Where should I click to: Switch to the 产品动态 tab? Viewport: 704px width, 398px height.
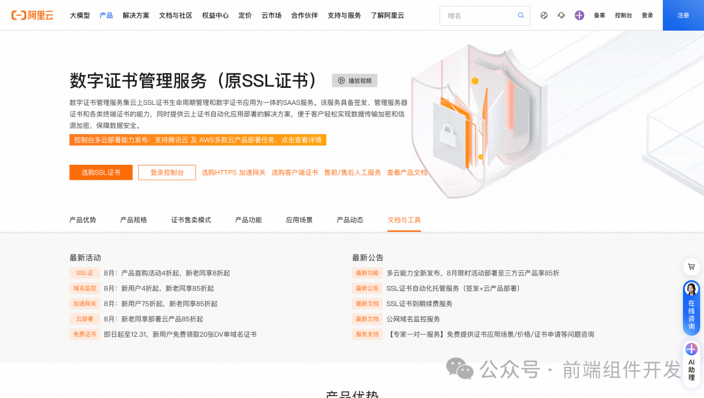pos(349,220)
